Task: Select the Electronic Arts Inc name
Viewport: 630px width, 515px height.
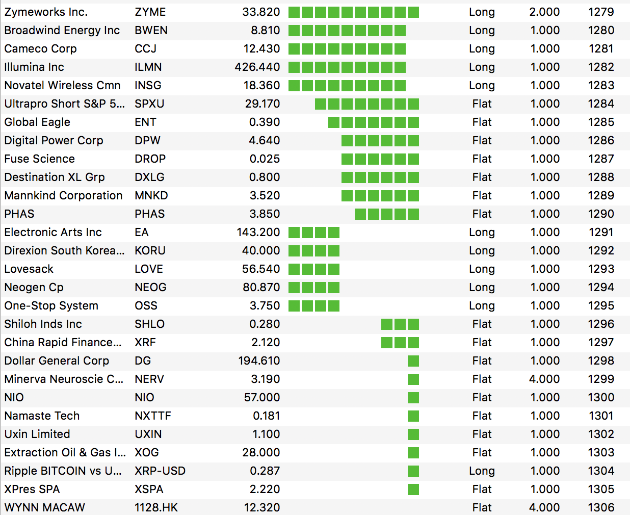Action: tap(53, 232)
